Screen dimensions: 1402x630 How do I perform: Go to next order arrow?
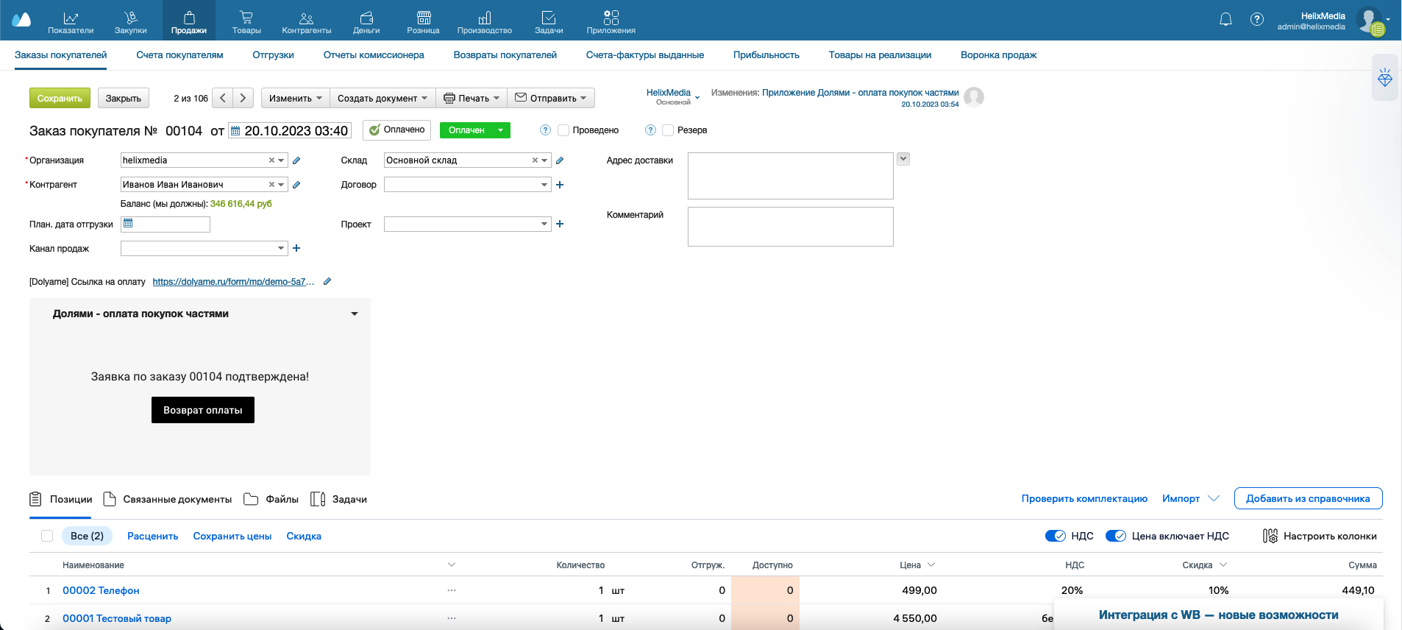[x=243, y=98]
